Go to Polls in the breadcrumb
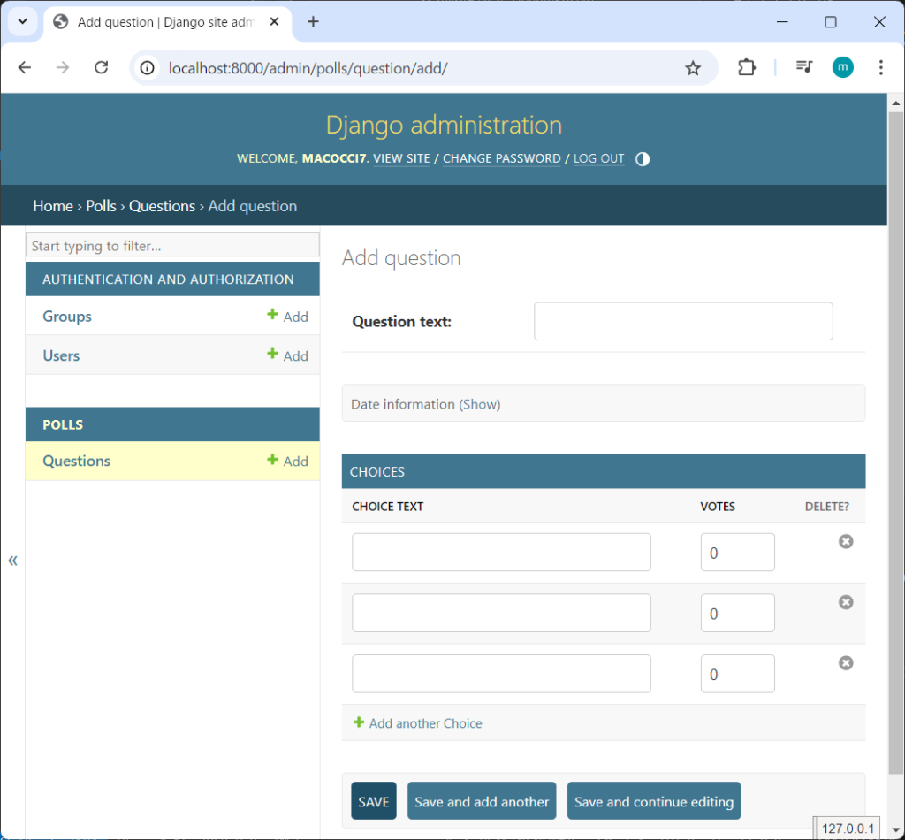 tap(101, 206)
